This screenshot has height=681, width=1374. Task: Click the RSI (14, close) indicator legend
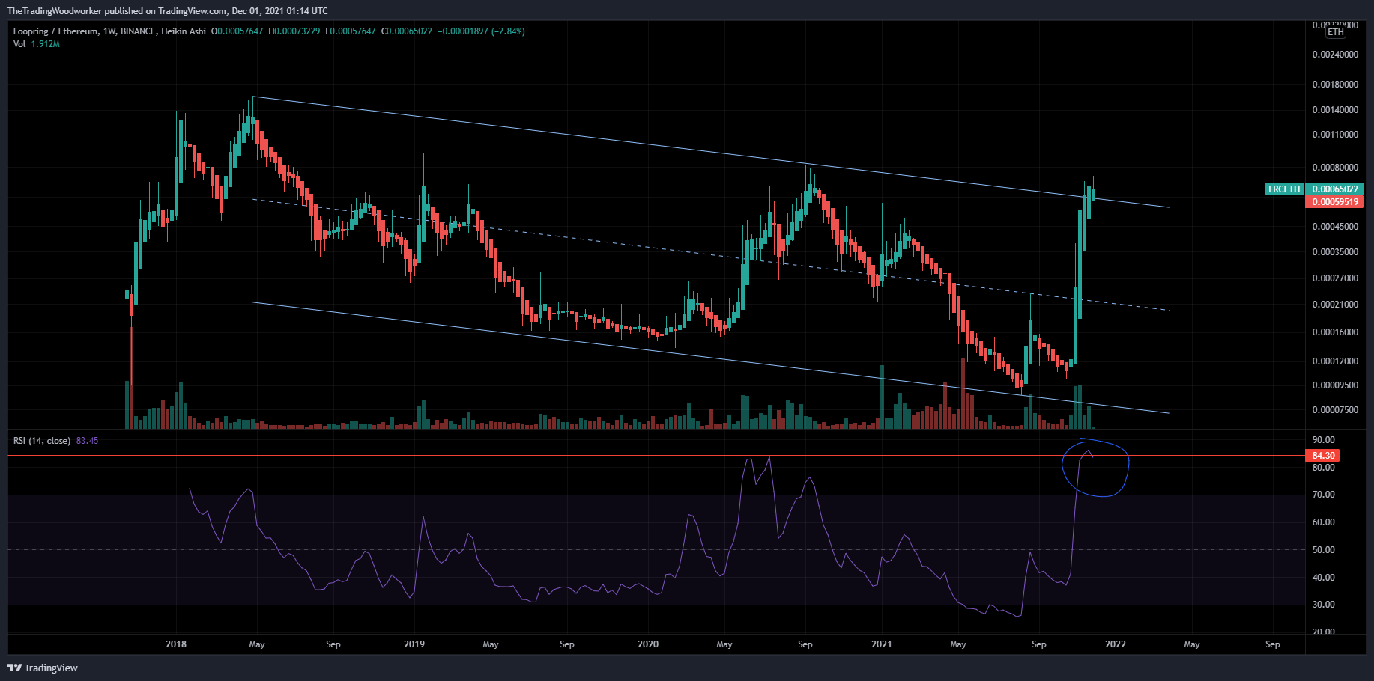[x=42, y=441]
